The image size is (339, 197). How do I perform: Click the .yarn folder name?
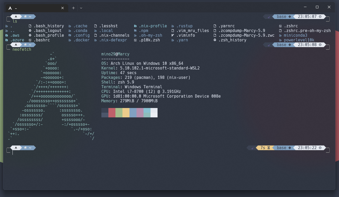pyautogui.click(x=182, y=40)
